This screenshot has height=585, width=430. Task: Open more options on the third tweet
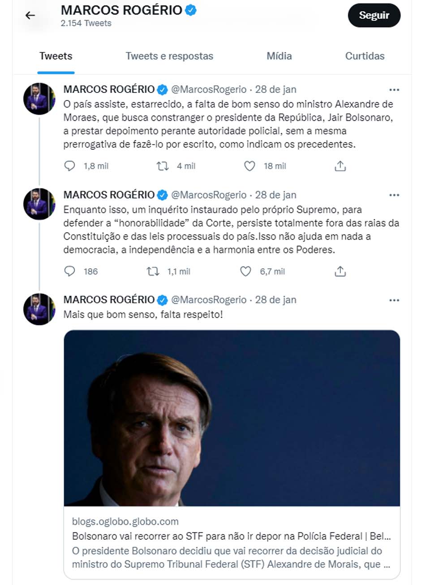pyautogui.click(x=394, y=300)
